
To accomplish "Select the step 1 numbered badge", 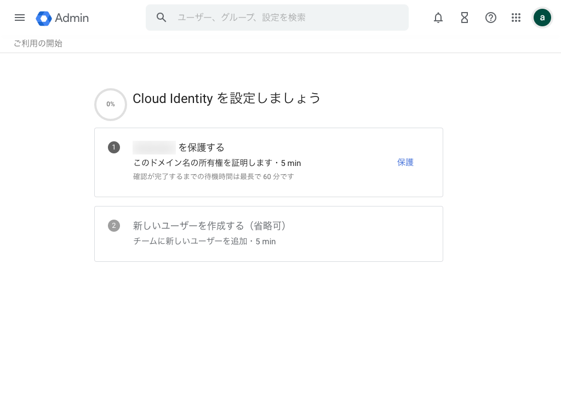I will click(x=114, y=147).
